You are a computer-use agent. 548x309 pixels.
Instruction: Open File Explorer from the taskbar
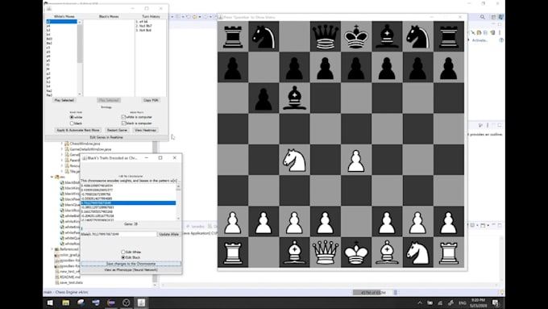(66, 303)
